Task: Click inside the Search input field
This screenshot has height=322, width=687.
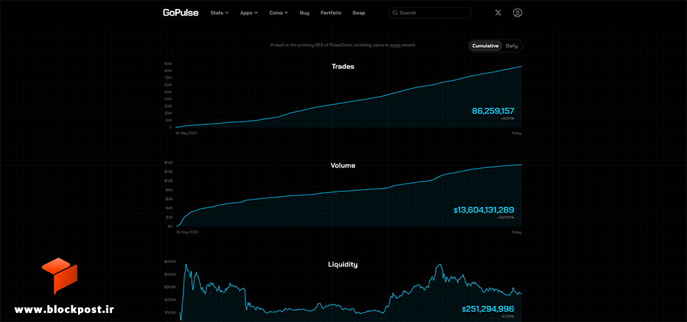Action: pos(430,13)
